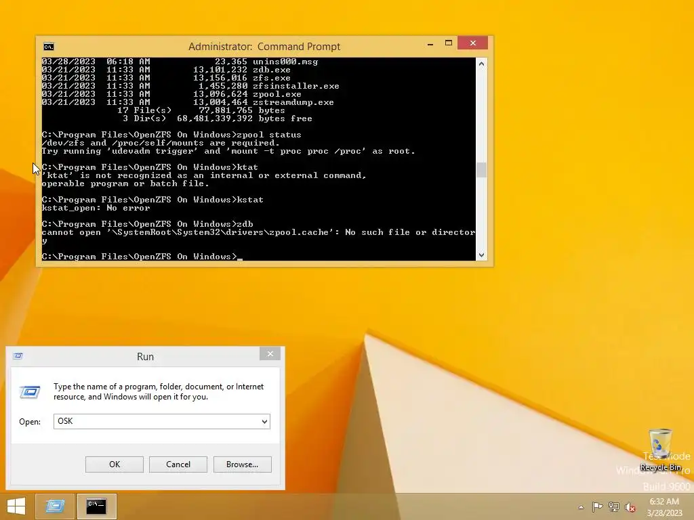The image size is (694, 520).
Task: Click the 'bytes free' summary line
Action: [218, 118]
